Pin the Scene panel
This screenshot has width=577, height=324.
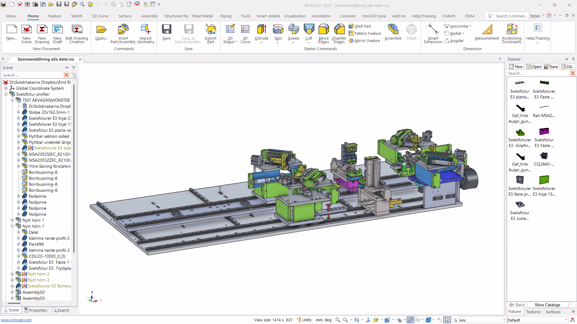coord(74,67)
